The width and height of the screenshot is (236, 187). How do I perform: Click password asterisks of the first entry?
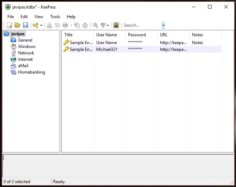135,42
